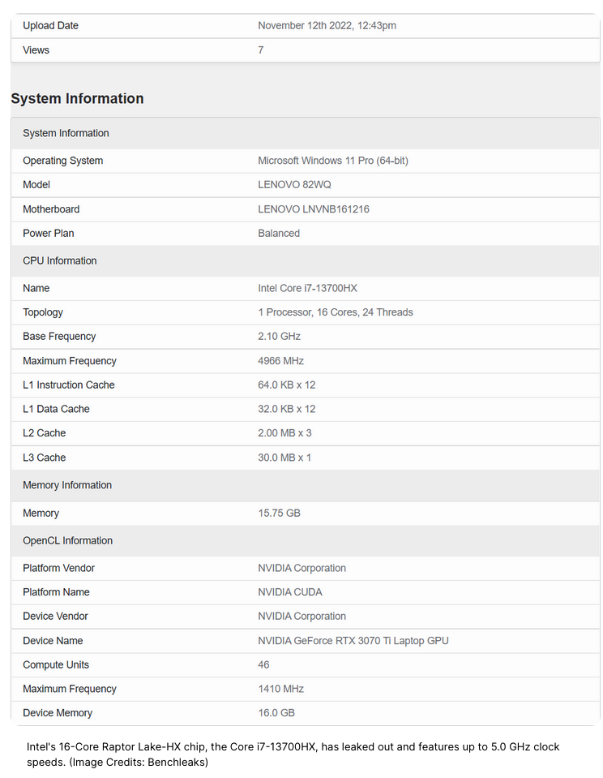Click the 'L1 Instruction Cache' label

[x=68, y=385]
